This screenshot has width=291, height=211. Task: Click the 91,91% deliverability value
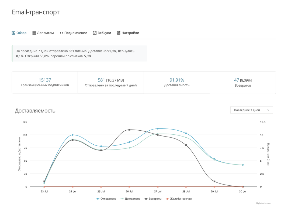(x=177, y=80)
